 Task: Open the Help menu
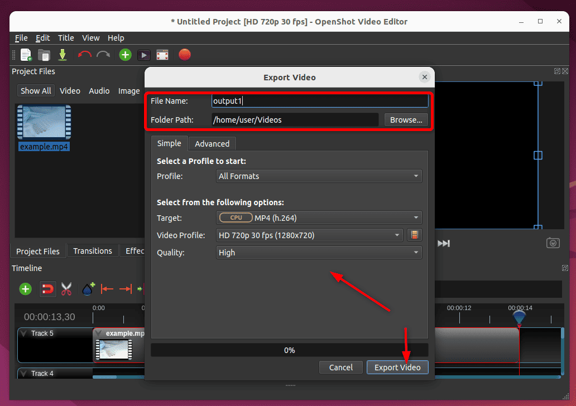[116, 38]
